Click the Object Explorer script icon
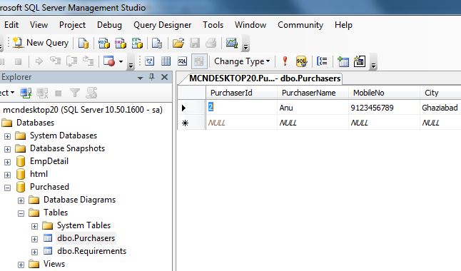The height and width of the screenshot is (271, 461). 91,93
